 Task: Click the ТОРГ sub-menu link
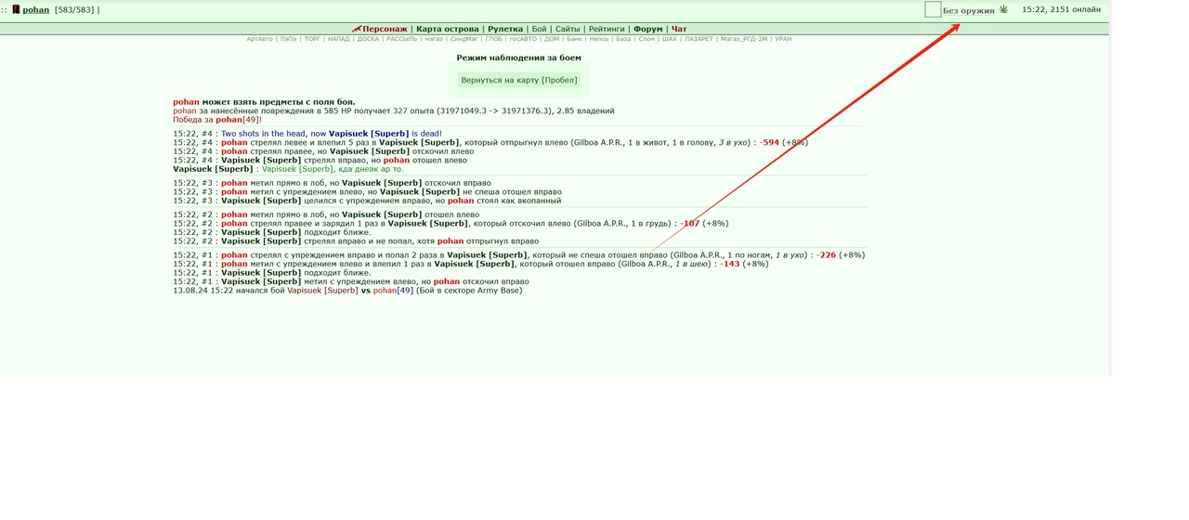[x=312, y=39]
